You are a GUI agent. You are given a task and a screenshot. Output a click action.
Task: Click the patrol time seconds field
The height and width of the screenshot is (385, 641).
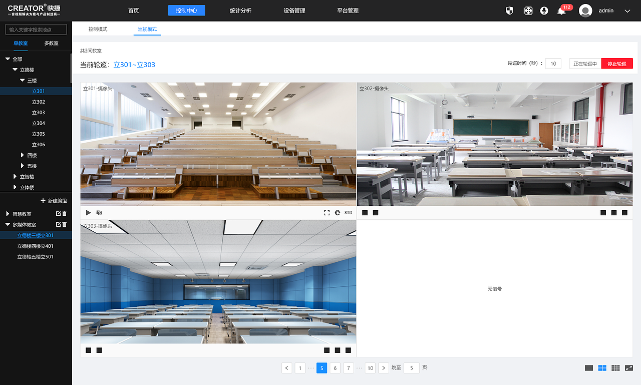pyautogui.click(x=553, y=64)
